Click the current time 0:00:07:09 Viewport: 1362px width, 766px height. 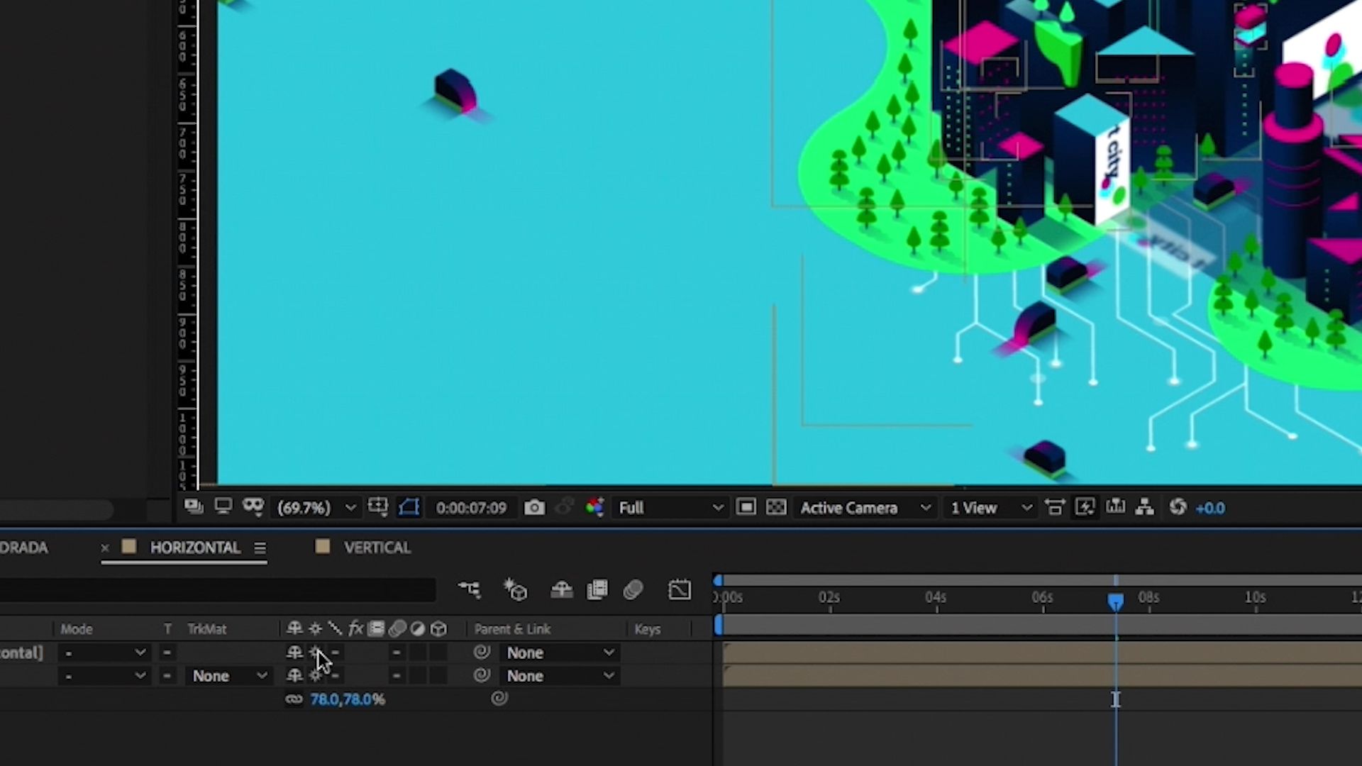click(x=471, y=508)
